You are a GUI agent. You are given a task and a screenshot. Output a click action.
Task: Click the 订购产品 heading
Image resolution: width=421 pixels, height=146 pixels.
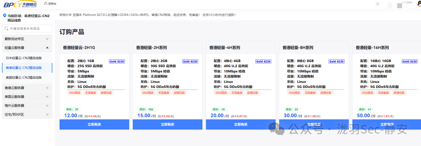[72, 32]
